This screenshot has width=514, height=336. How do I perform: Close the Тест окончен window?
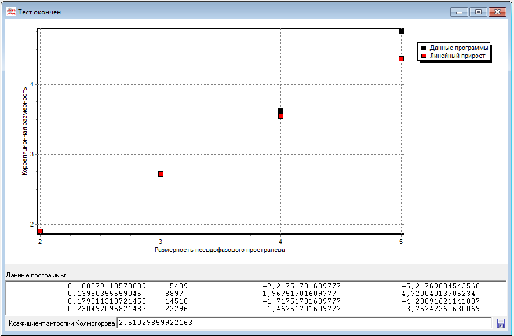[498, 12]
